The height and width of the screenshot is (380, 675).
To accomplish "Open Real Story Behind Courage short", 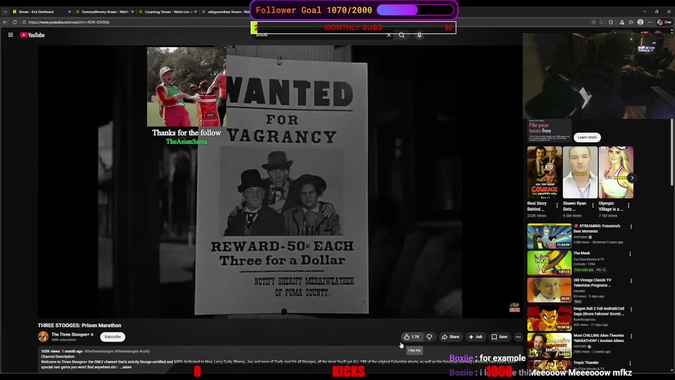I will tap(544, 173).
